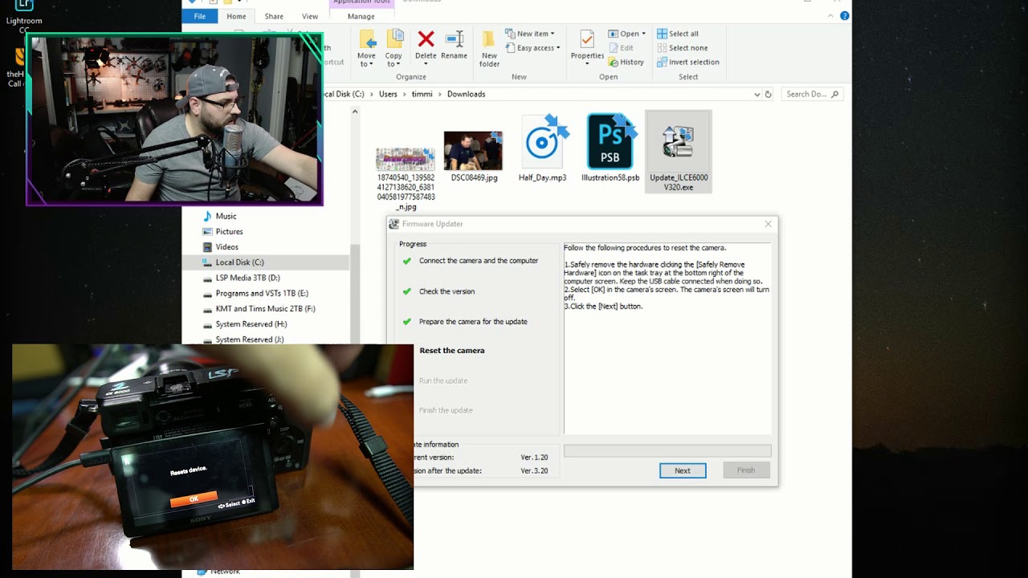The width and height of the screenshot is (1028, 578).
Task: Click the Copy to ribbon icon
Action: pos(394,48)
